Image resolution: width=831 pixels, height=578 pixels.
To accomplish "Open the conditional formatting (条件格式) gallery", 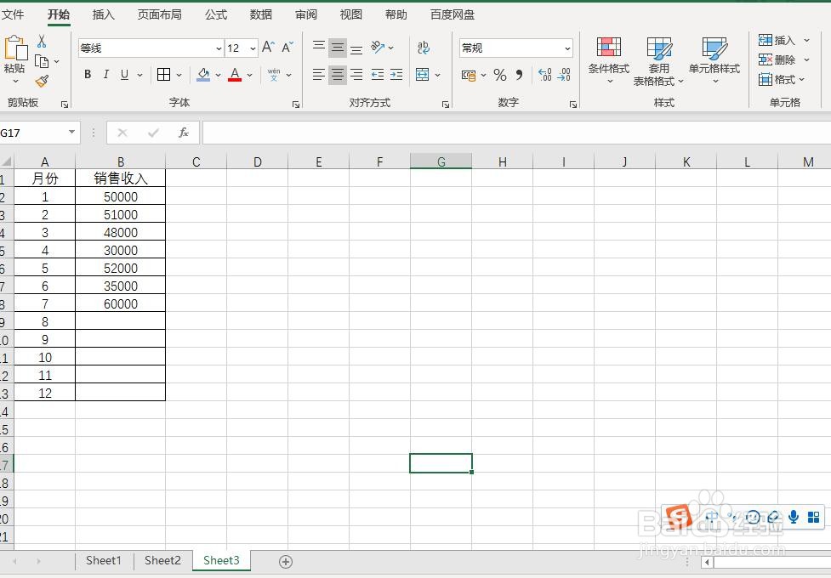I will (608, 59).
